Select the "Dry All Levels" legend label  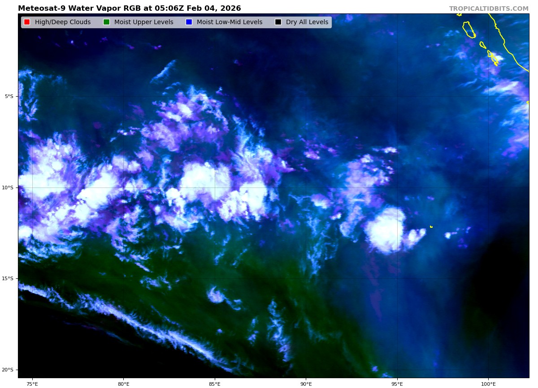click(307, 22)
